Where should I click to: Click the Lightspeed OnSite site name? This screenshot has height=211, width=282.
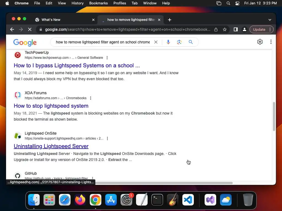click(x=41, y=133)
